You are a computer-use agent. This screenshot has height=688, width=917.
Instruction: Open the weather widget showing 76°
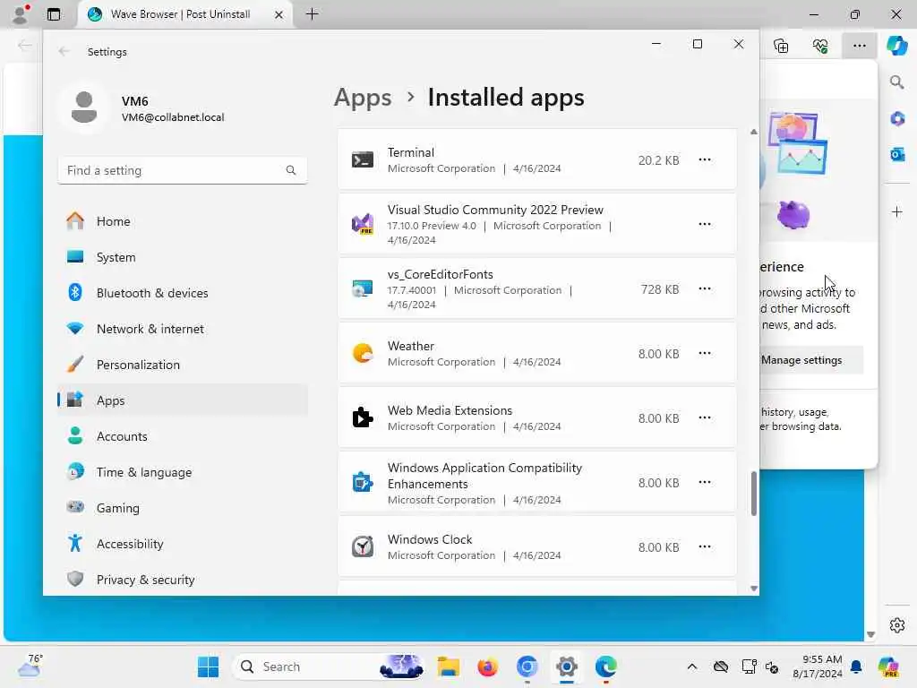pyautogui.click(x=30, y=666)
